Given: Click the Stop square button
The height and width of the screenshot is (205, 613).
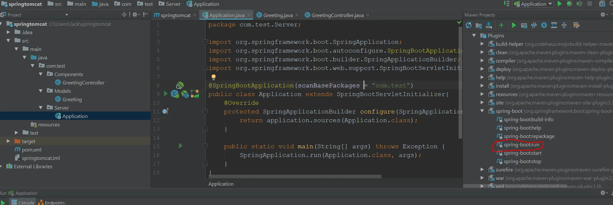Looking at the screenshot, I should 590,4.
